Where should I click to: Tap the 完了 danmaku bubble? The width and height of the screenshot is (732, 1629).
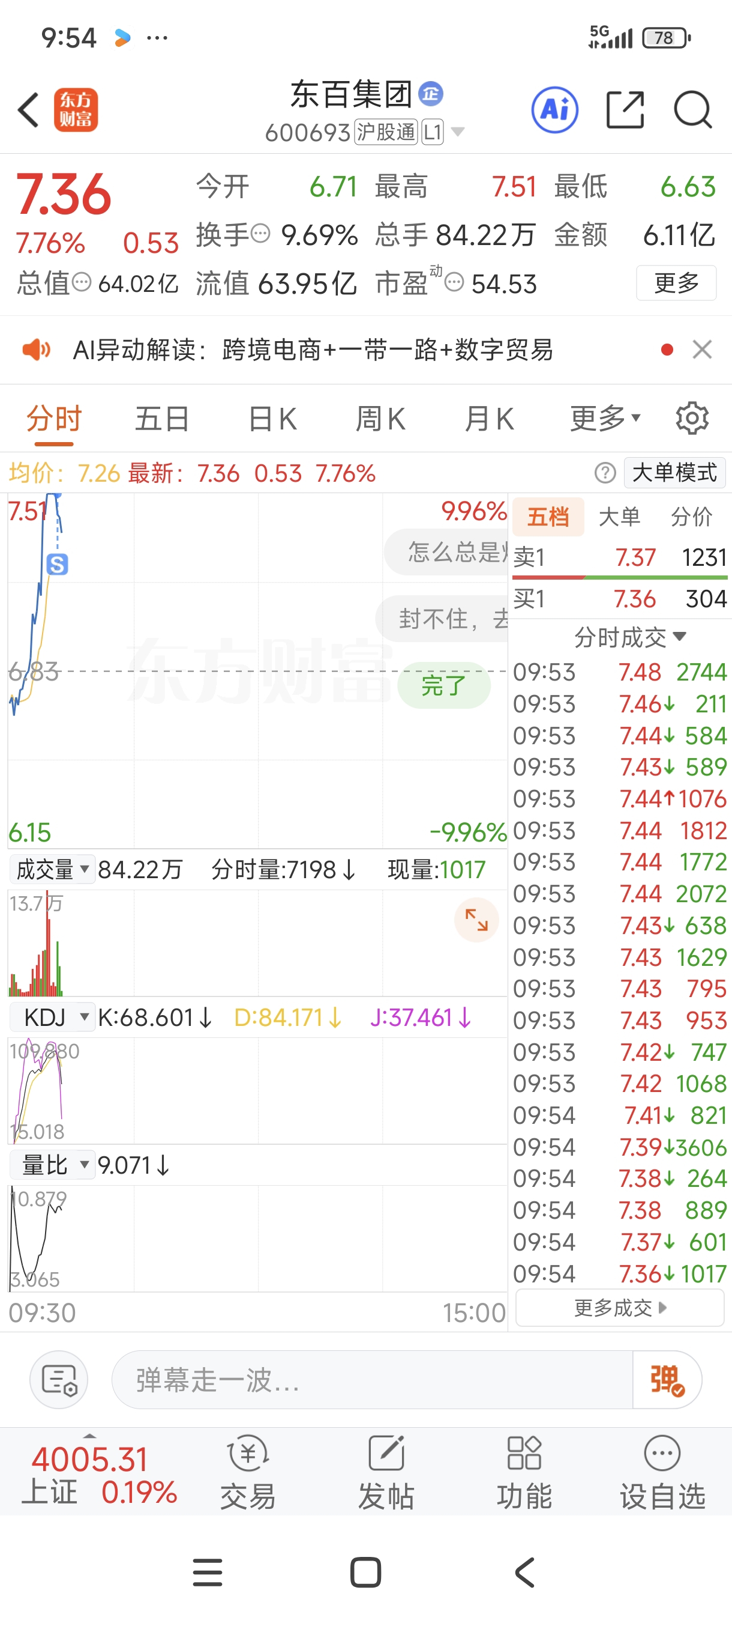[444, 685]
